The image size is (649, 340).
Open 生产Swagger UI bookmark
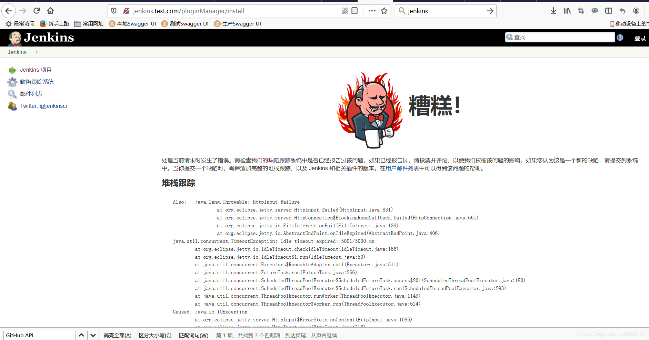[x=238, y=24]
